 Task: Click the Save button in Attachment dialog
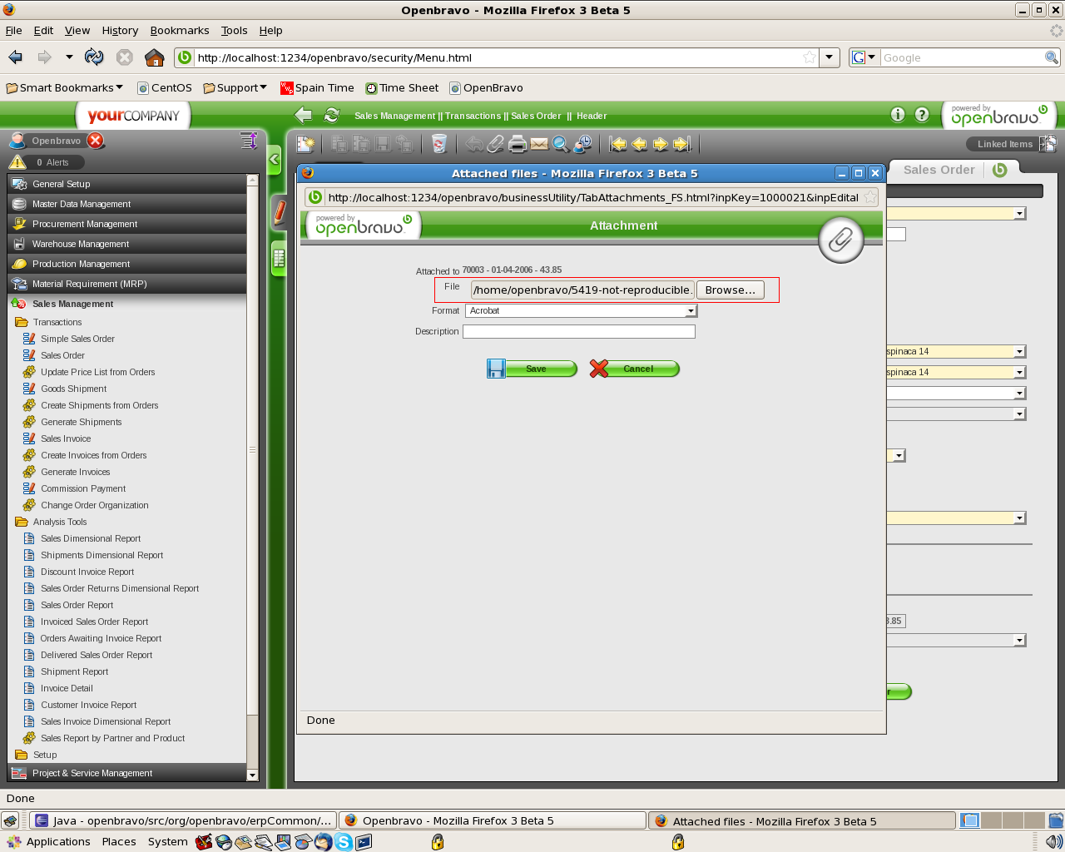pyautogui.click(x=532, y=369)
